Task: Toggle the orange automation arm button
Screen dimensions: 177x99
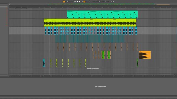Action: point(84,2)
